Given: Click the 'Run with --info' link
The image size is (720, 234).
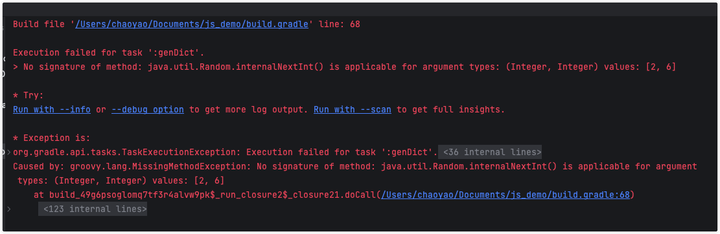Looking at the screenshot, I should [51, 109].
